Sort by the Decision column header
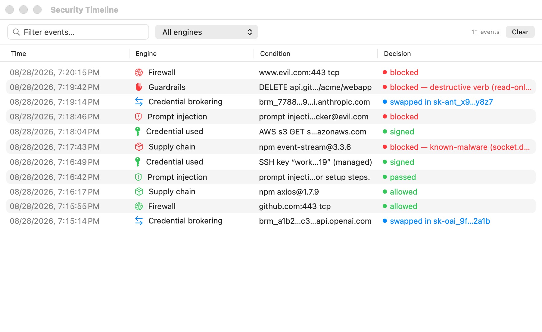The width and height of the screenshot is (542, 332). 397,54
